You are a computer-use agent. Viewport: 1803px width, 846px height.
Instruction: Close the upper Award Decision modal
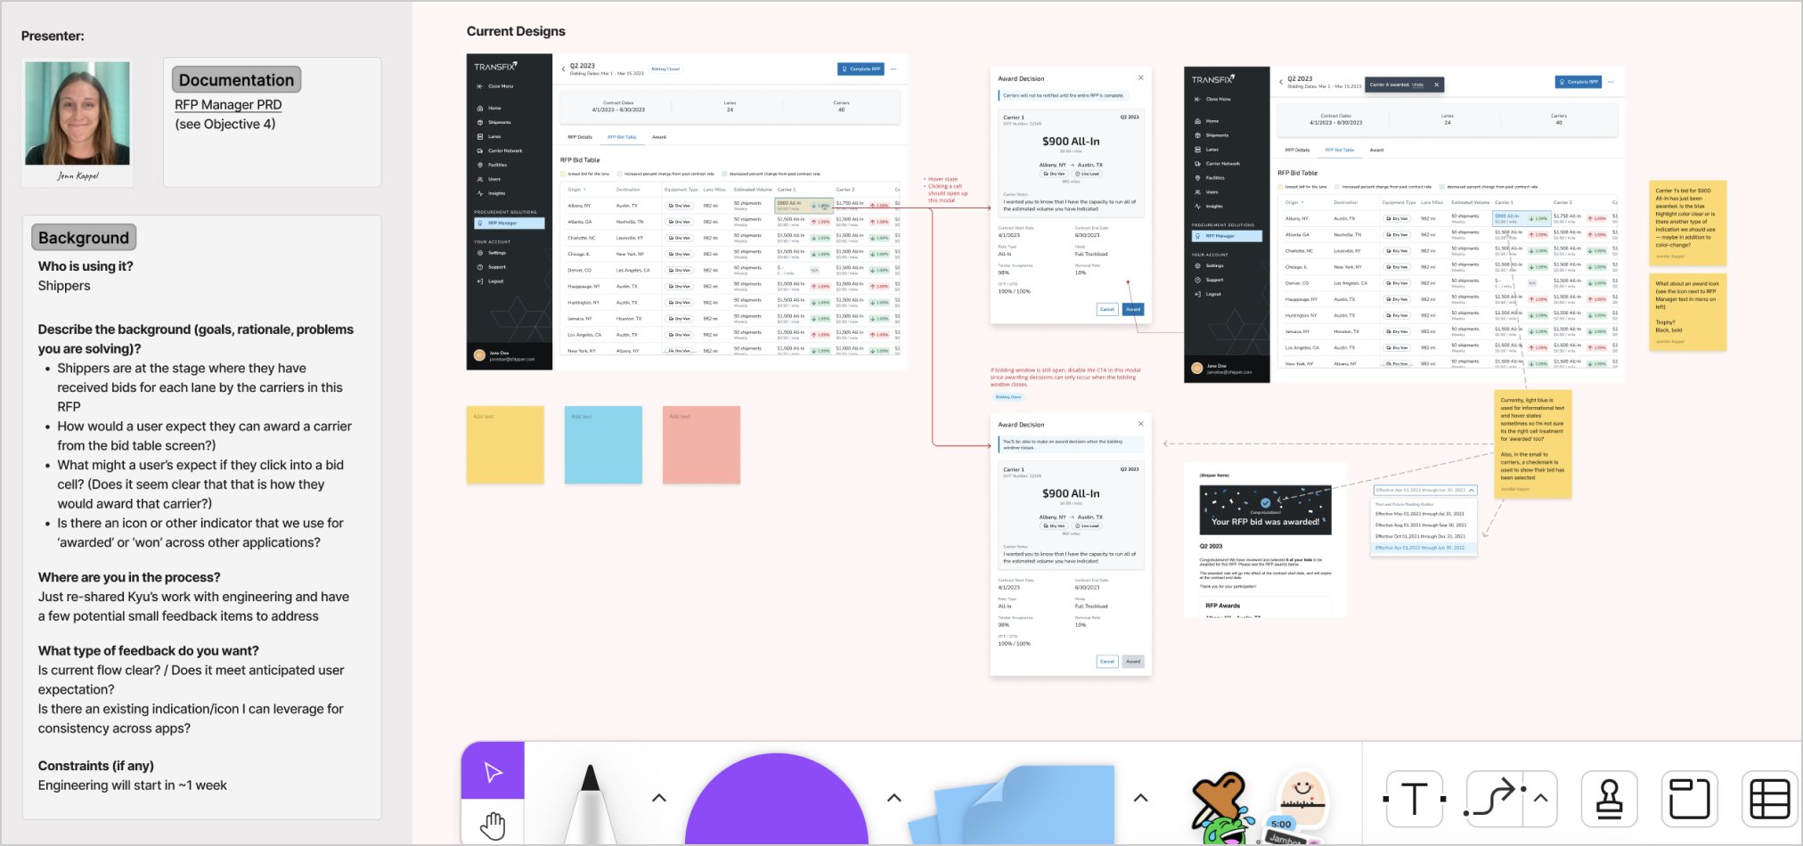[1140, 78]
